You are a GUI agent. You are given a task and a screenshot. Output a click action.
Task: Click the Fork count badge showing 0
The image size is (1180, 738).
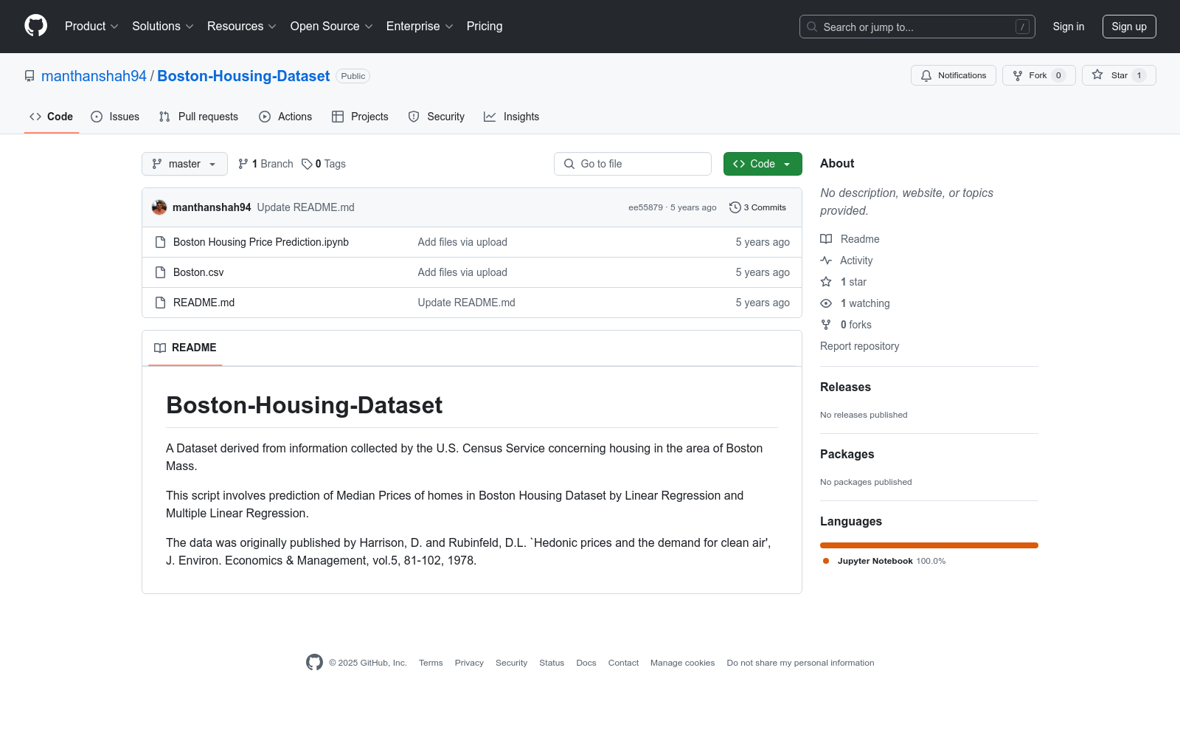[1058, 75]
